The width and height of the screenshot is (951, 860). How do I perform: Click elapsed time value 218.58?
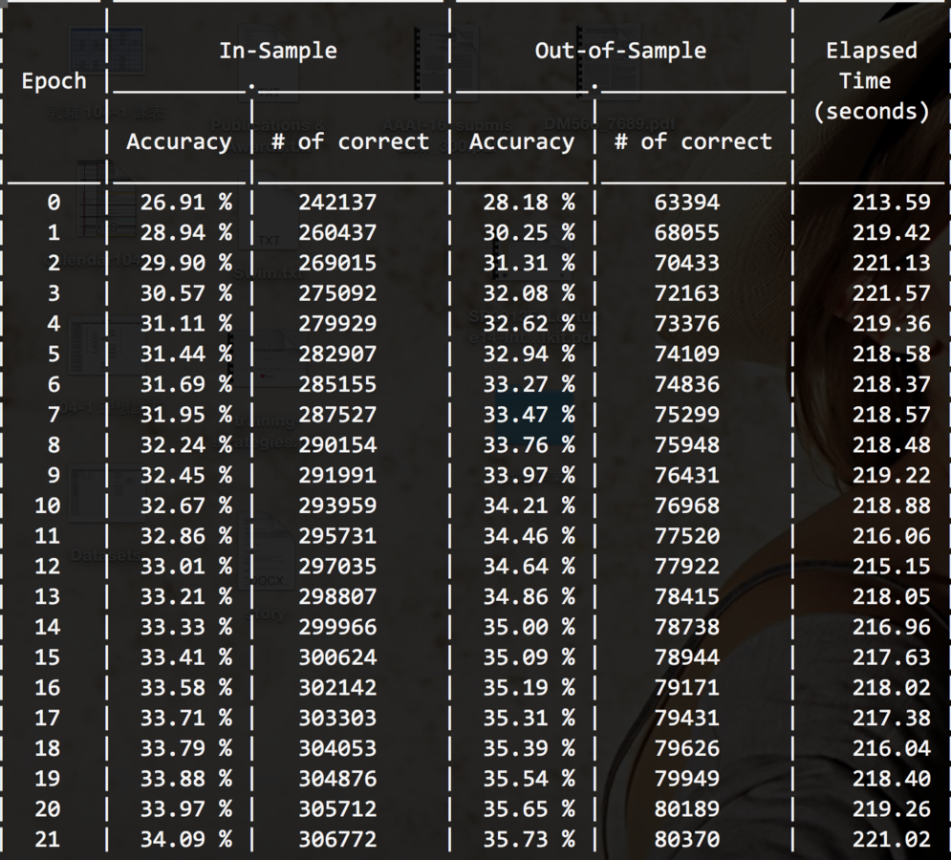click(x=892, y=355)
